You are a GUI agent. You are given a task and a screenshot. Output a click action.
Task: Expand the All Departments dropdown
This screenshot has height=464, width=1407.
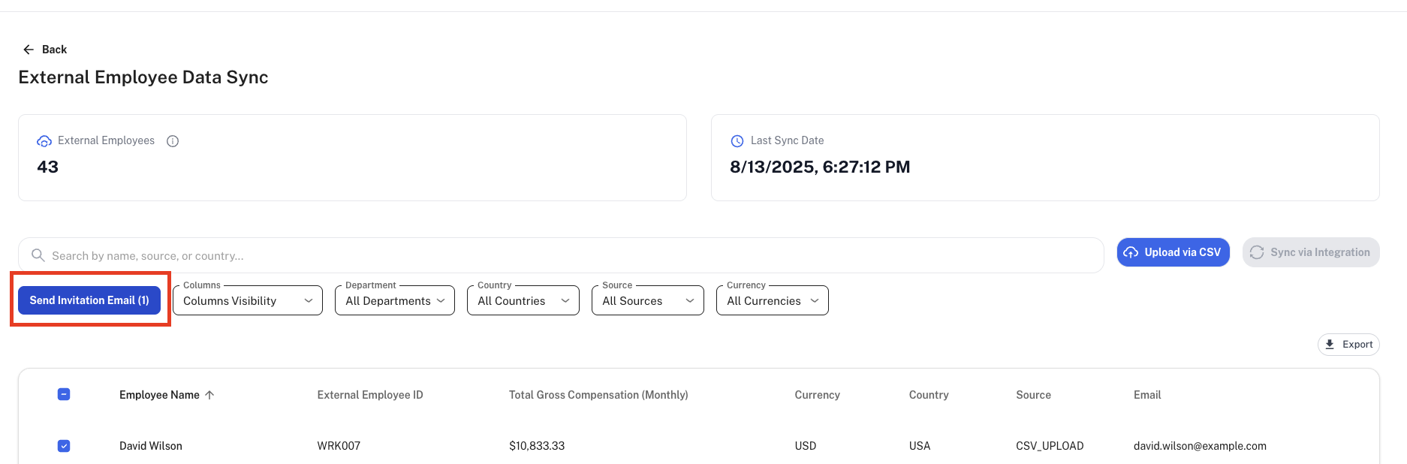pyautogui.click(x=395, y=300)
